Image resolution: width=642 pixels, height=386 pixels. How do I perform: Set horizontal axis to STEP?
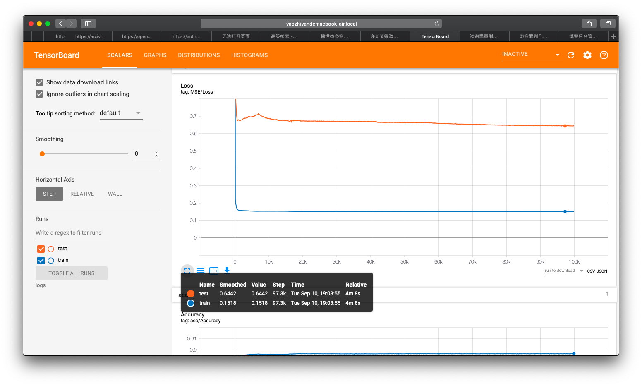[49, 194]
